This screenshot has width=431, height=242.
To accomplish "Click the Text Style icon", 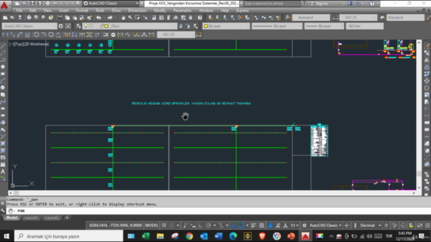I will pos(288,17).
